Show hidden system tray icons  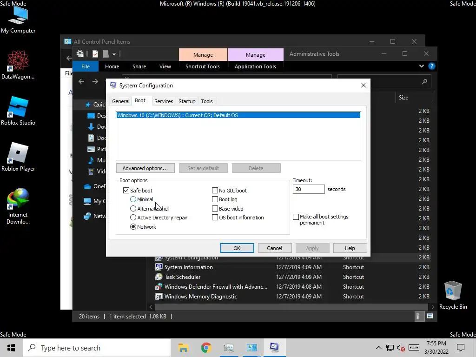[x=378, y=348]
